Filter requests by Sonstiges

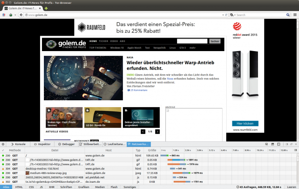(130, 187)
